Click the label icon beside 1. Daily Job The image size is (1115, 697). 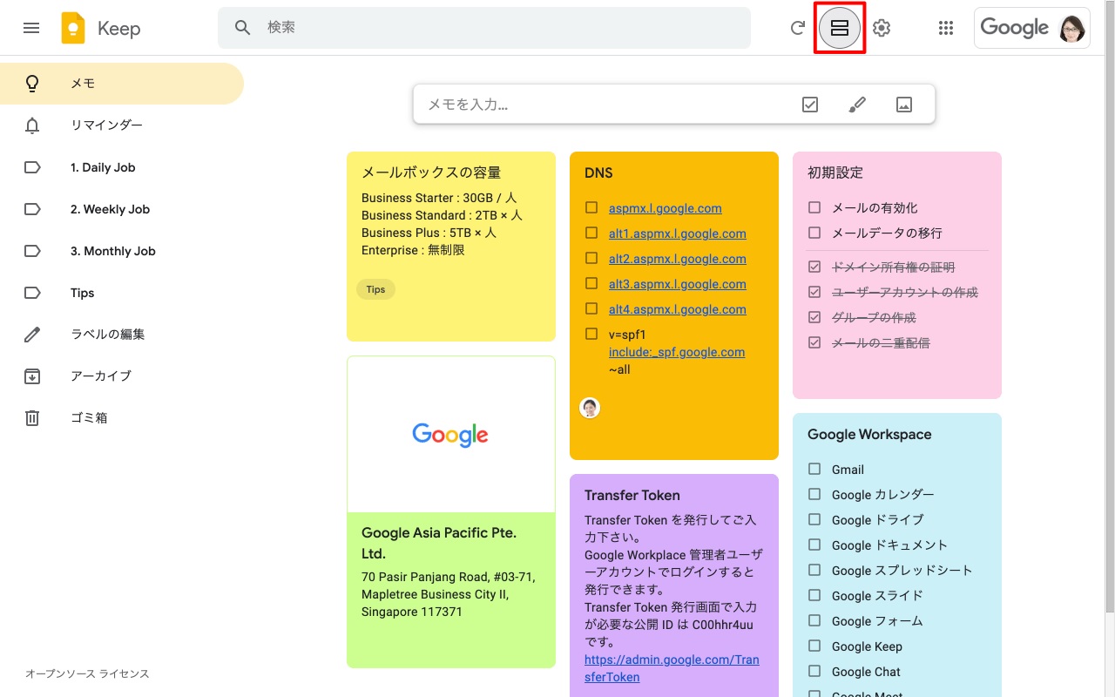pos(32,167)
